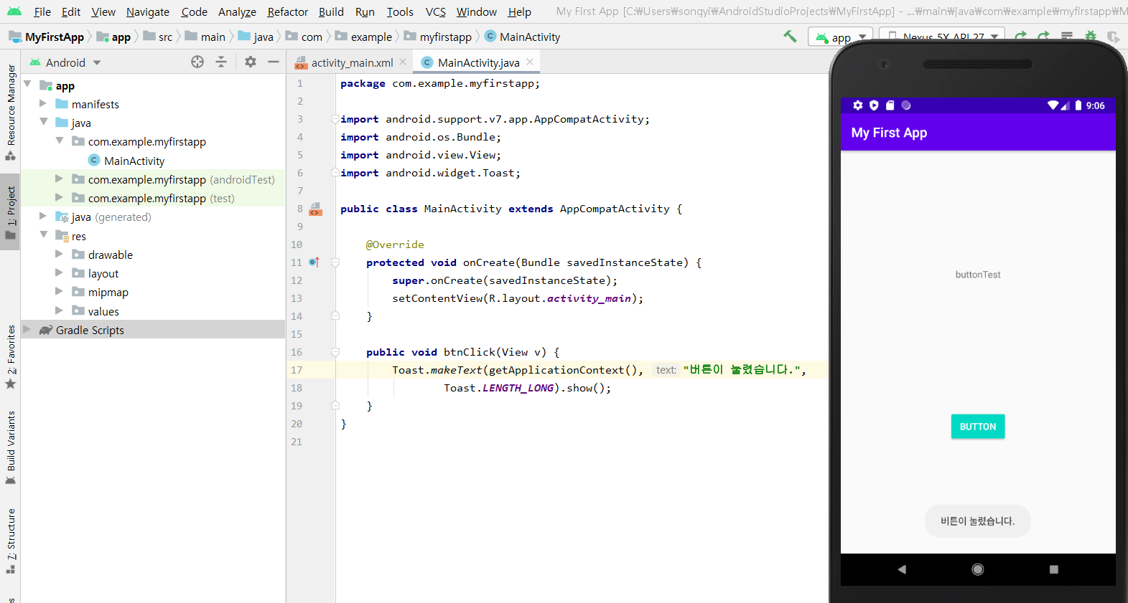Click the buttonTest text in emulator
1128x603 pixels.
coord(978,275)
